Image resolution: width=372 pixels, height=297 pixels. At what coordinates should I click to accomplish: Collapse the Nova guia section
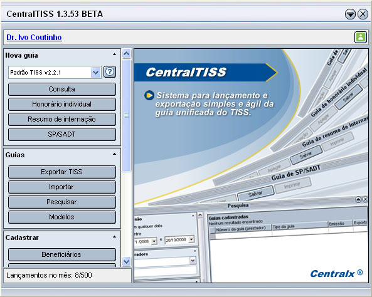(x=114, y=55)
